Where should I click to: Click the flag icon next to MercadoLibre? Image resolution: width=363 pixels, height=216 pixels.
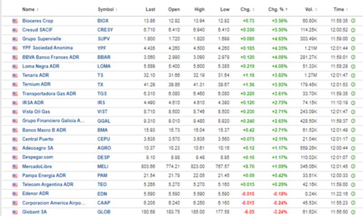pos(15,166)
